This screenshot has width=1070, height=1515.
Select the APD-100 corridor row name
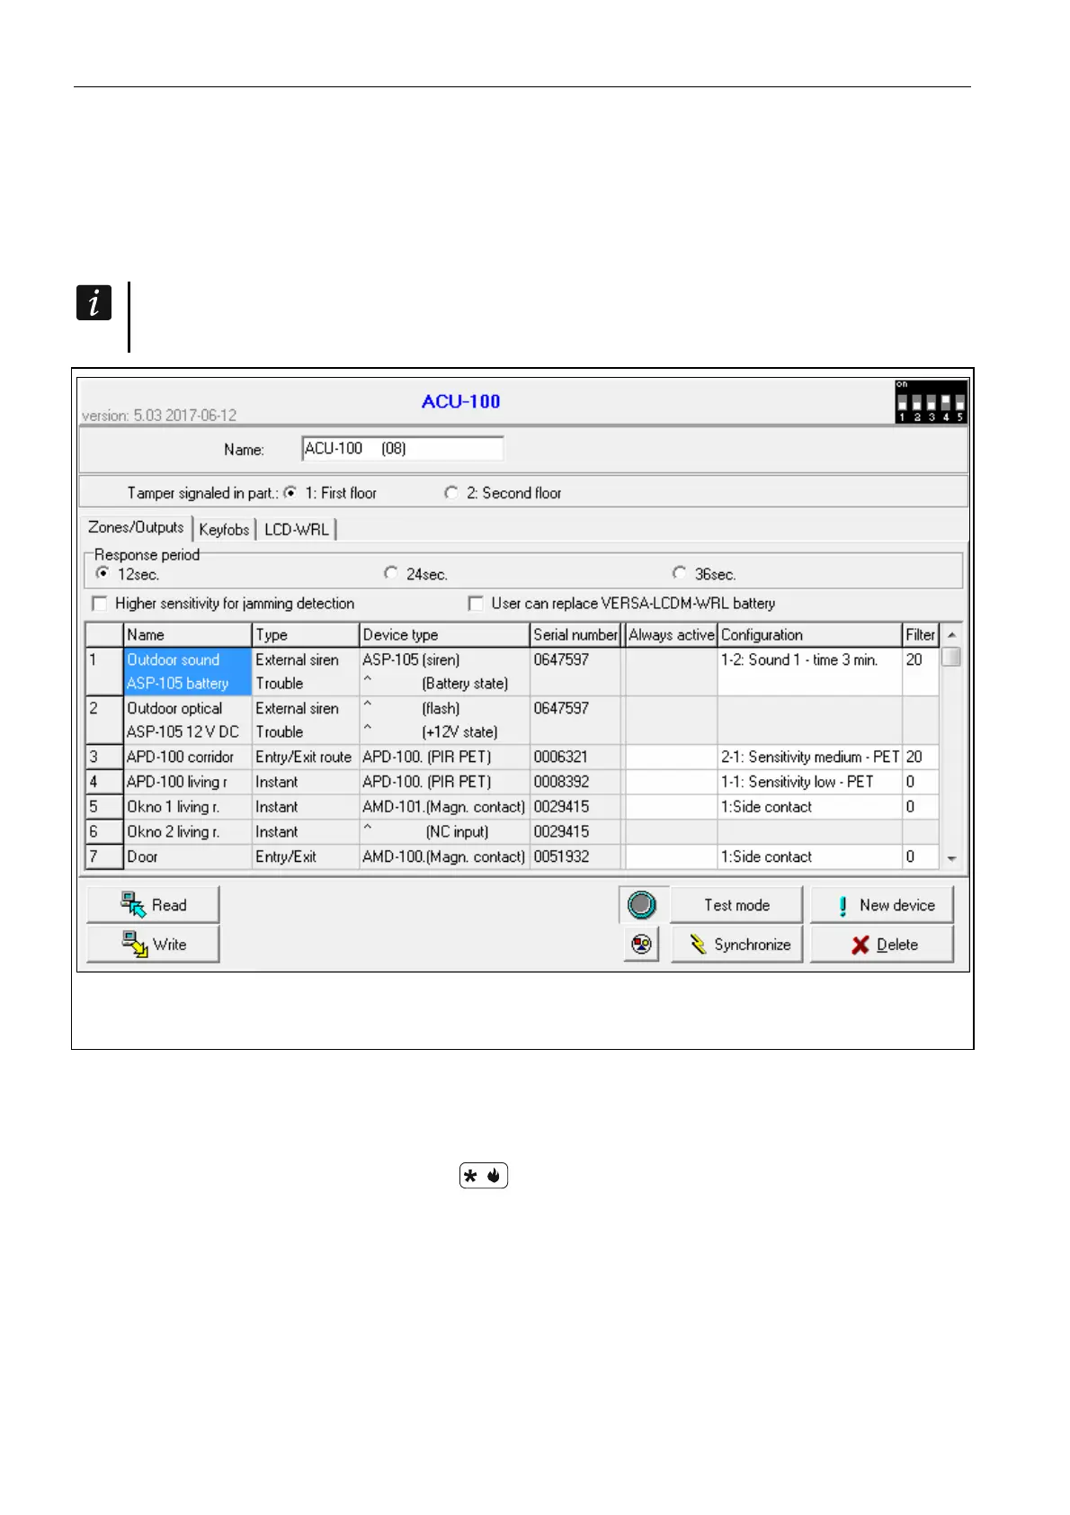tap(187, 757)
